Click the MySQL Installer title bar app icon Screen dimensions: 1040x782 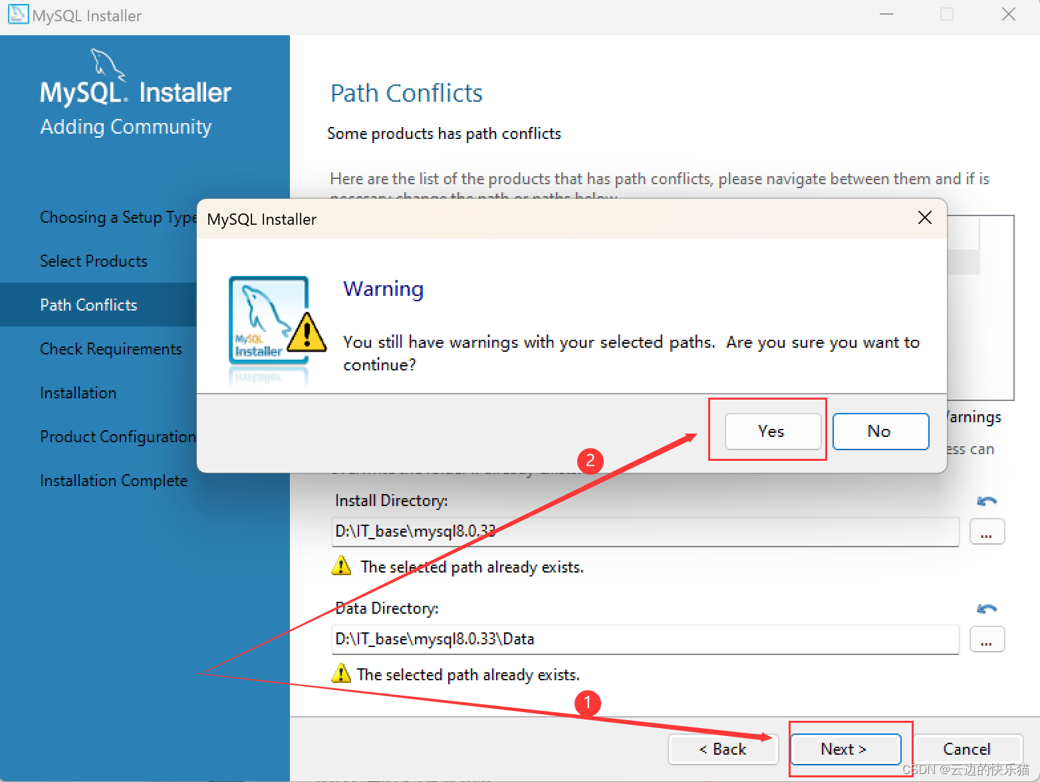18,14
